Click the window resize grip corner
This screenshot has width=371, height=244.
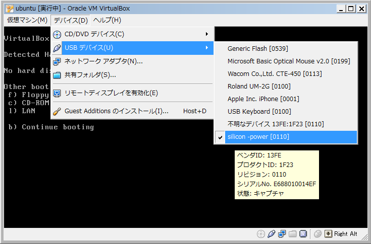click(x=364, y=237)
